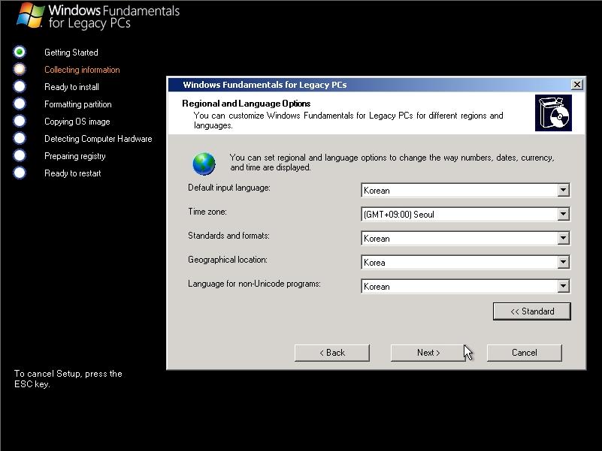
Task: Click the Collecting information step label
Action: point(82,70)
